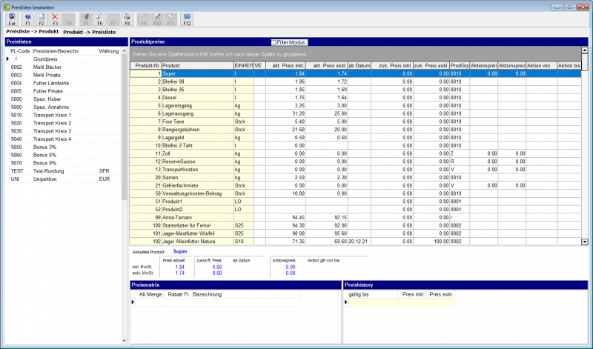This screenshot has width=593, height=349.
Task: Select product row Diesel
Action: [x=356, y=98]
